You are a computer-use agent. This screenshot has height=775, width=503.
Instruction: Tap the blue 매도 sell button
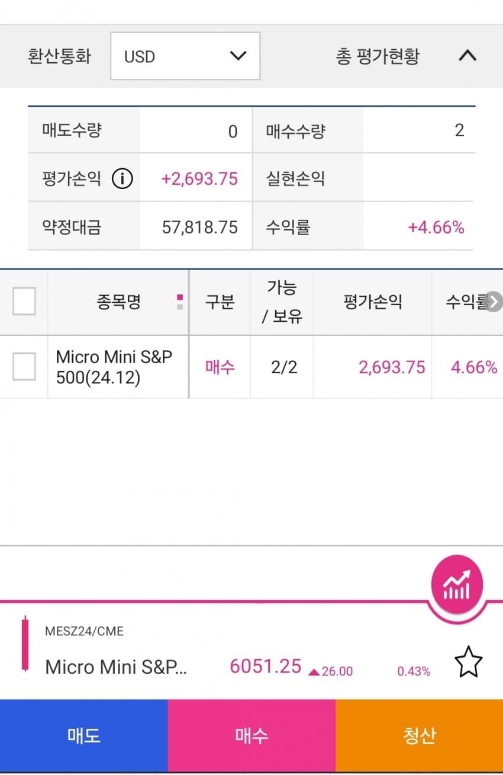tap(84, 735)
